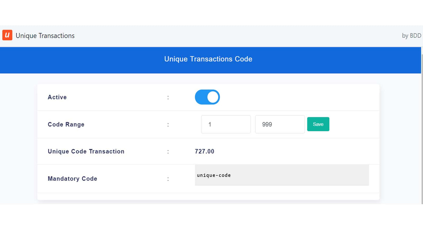Select the Unique Transactions Code banner
Image resolution: width=423 pixels, height=238 pixels.
point(208,59)
